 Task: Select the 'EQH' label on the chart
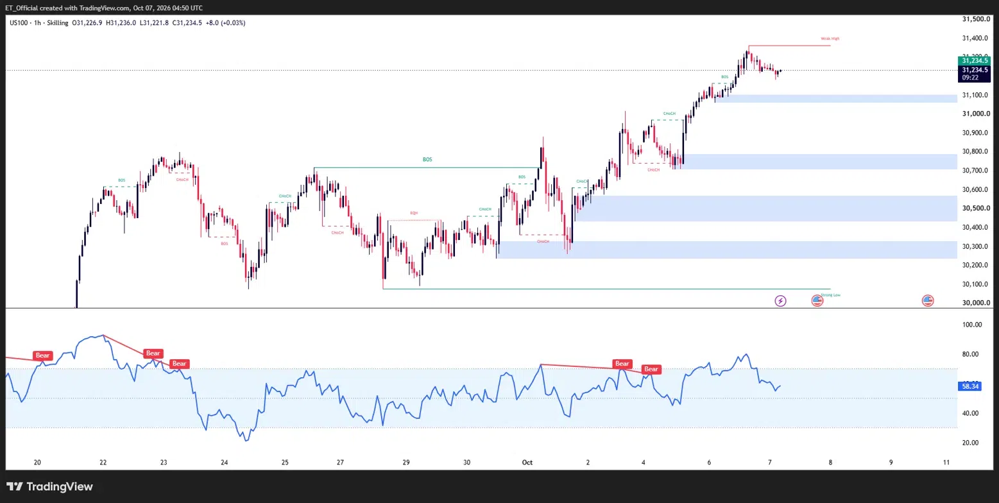(414, 212)
